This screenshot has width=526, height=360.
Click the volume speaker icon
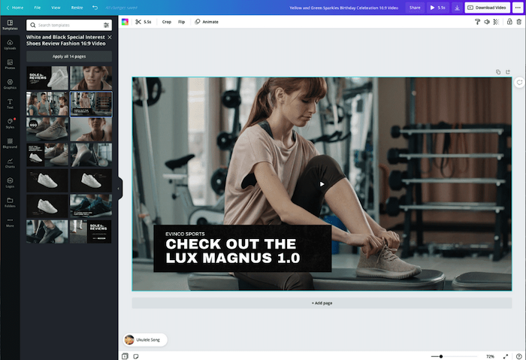[x=487, y=22]
